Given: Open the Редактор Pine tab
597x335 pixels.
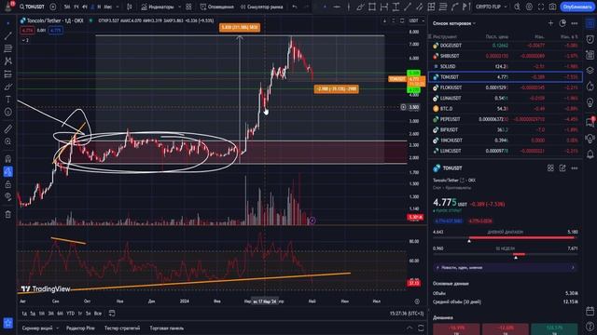Looking at the screenshot, I should 80,328.
